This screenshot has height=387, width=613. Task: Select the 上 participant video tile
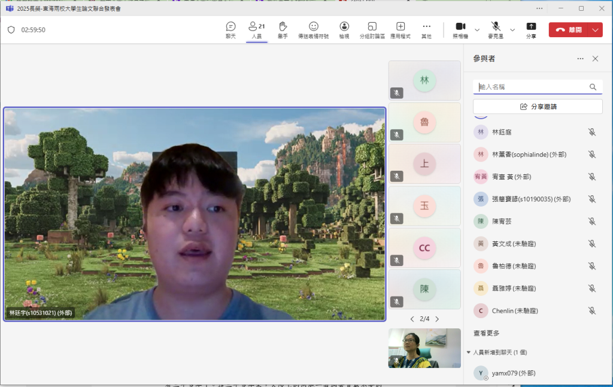tap(424, 164)
